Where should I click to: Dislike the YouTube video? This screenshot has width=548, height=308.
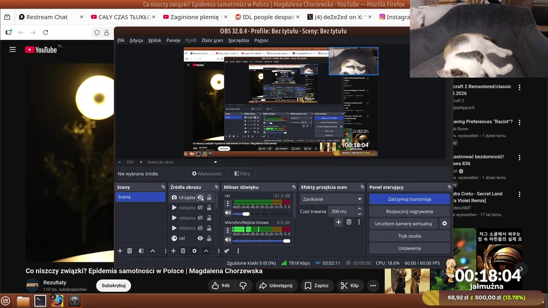(243, 285)
